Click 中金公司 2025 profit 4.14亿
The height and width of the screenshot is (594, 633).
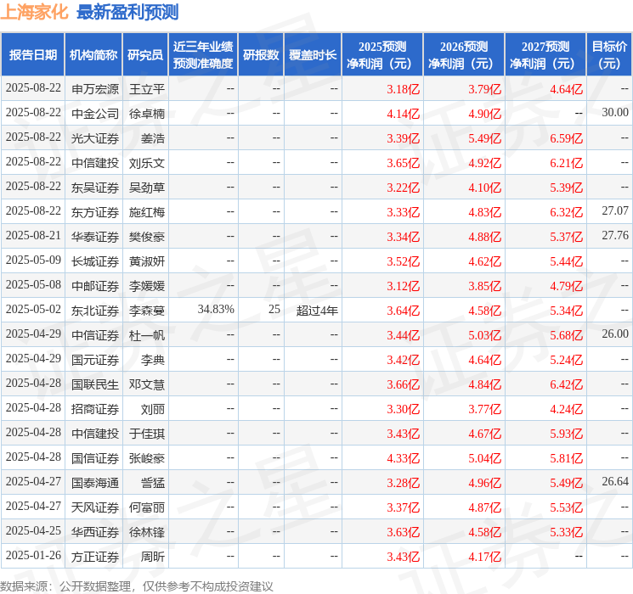pyautogui.click(x=403, y=114)
